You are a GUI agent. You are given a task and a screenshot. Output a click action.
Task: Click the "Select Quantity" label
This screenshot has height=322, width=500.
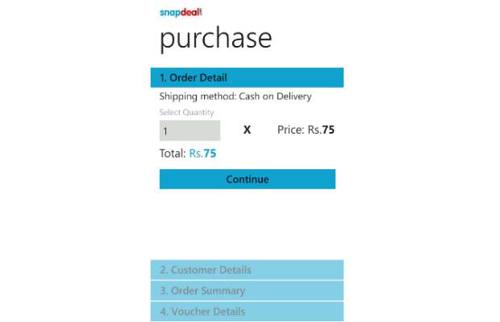coord(186,113)
